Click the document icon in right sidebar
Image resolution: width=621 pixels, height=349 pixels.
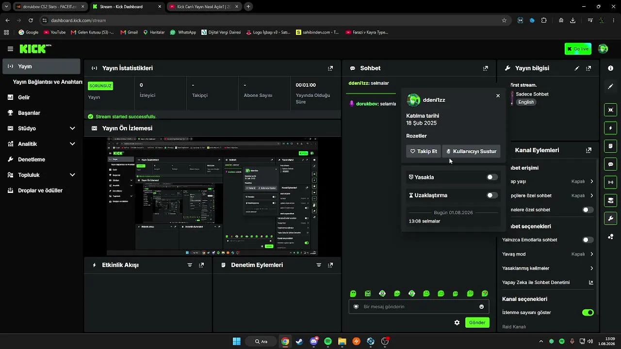tap(610, 146)
